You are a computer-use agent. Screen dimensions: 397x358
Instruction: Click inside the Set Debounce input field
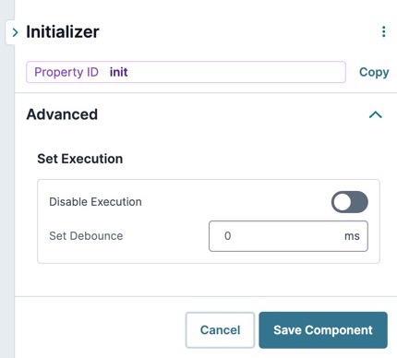tap(288, 236)
